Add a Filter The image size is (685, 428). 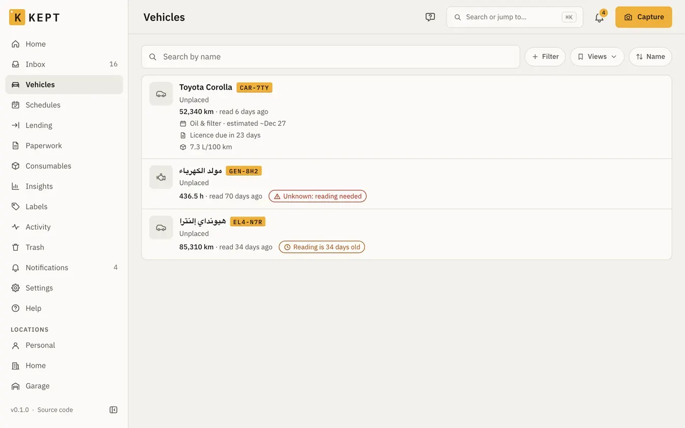click(545, 57)
